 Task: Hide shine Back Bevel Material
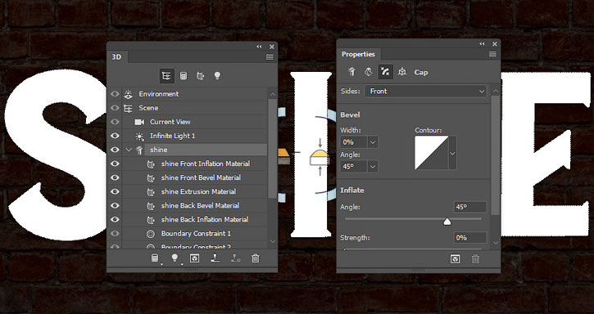pos(115,206)
